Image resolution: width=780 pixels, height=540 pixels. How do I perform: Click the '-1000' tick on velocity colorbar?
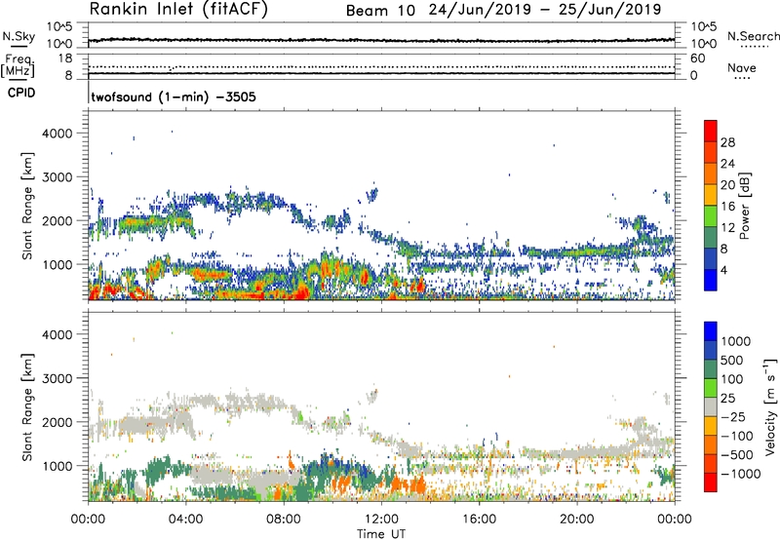740,474
